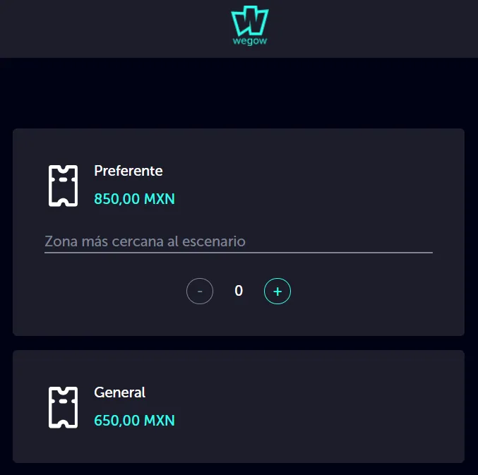Image resolution: width=478 pixels, height=475 pixels.
Task: Click the General ticket icon
Action: click(63, 407)
